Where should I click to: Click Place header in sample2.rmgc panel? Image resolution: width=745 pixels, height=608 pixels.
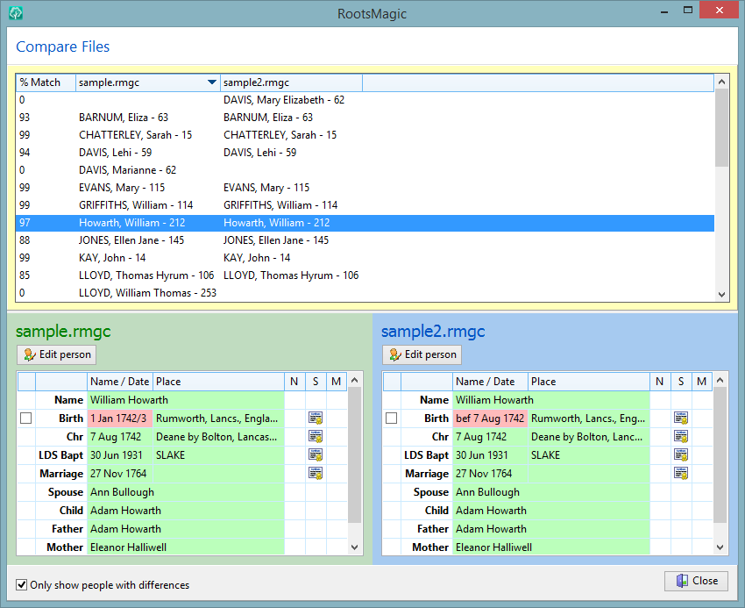(589, 382)
